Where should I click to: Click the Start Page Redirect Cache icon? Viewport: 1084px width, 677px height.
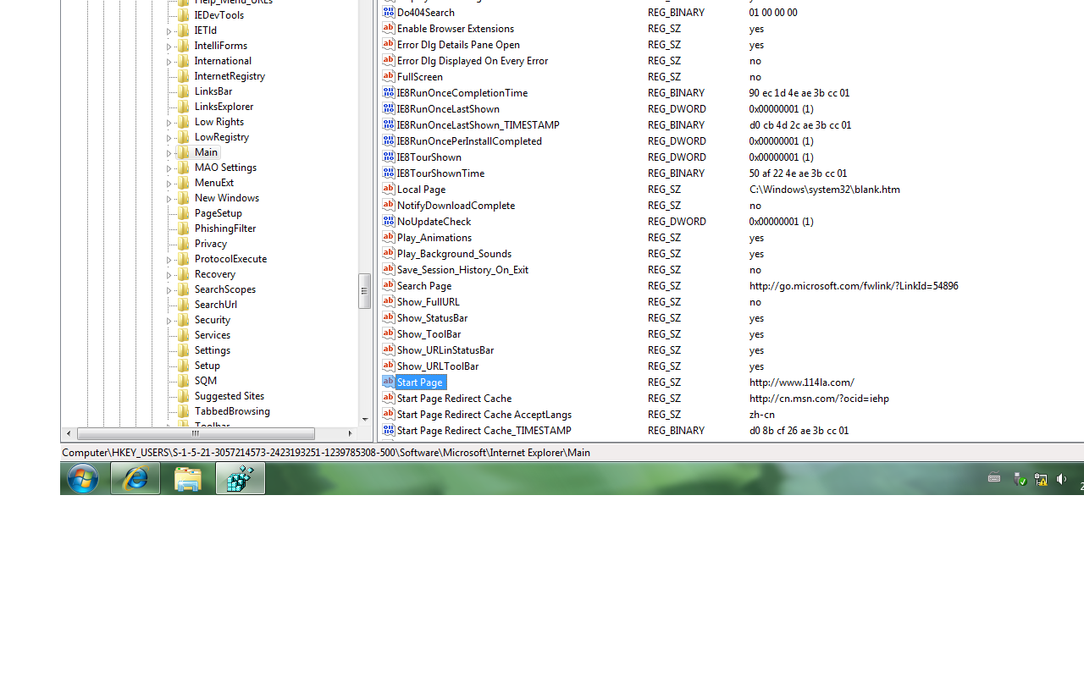[389, 398]
